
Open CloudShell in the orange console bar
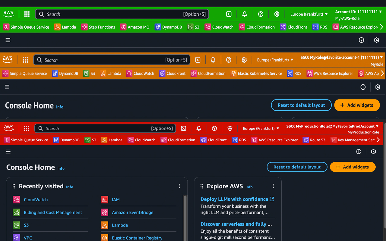[198, 60]
